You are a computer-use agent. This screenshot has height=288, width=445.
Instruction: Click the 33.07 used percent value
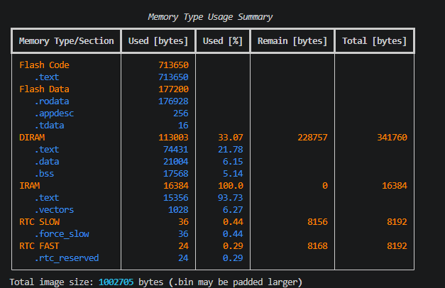[x=231, y=138]
